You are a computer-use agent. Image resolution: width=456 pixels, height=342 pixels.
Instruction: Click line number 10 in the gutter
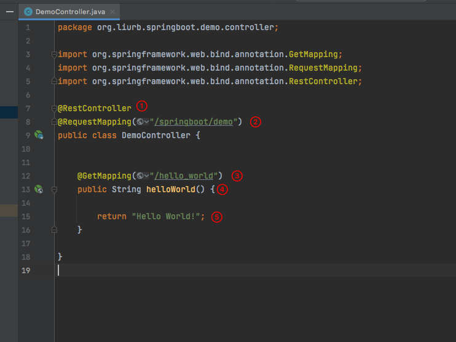point(26,149)
